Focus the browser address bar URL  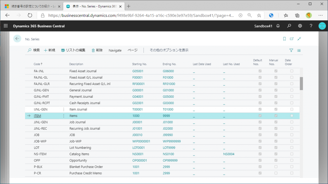pyautogui.click(x=141, y=15)
